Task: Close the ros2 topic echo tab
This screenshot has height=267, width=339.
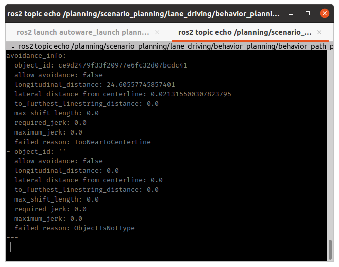Action: coord(321,32)
